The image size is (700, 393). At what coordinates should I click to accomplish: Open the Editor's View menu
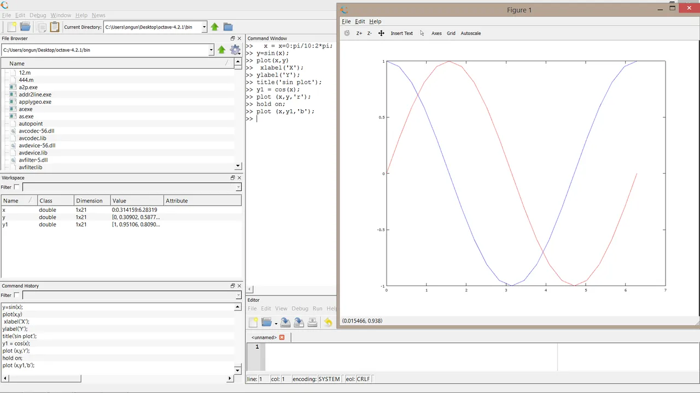281,308
